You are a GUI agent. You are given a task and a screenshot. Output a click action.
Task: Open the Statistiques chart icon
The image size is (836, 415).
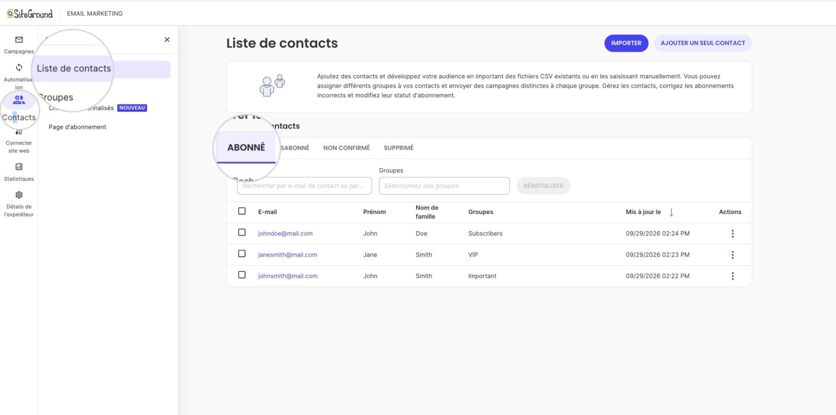(19, 167)
